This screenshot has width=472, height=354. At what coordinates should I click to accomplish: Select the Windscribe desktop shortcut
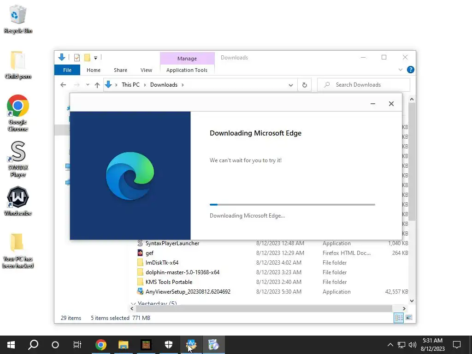[x=18, y=201]
